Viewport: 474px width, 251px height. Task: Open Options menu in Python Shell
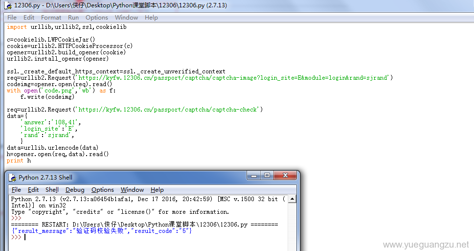pyautogui.click(x=103, y=190)
